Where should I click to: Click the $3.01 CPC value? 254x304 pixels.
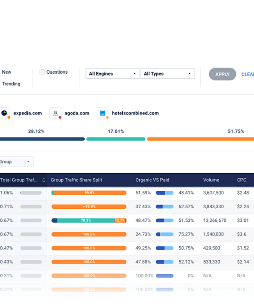pos(243,220)
